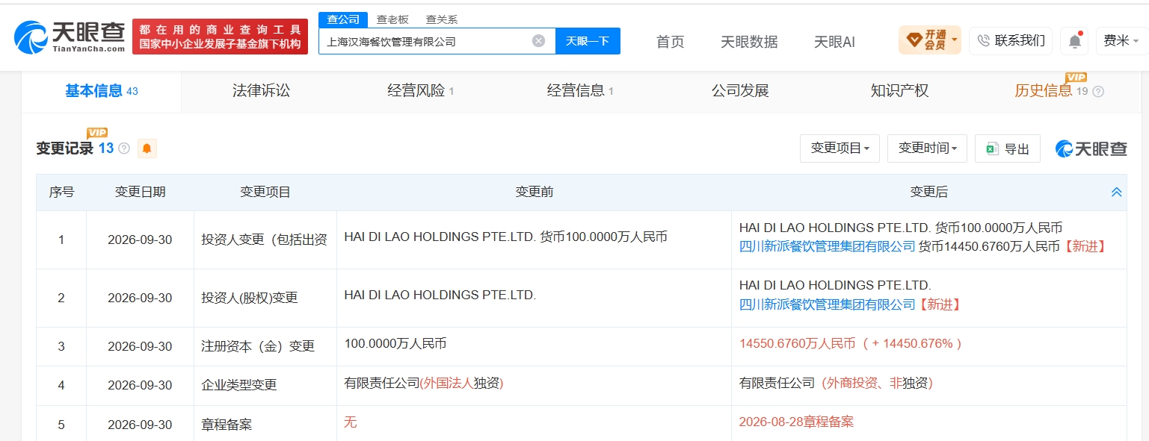This screenshot has width=1149, height=441.
Task: Click 有限责任公司(外国法人独资) in row 4
Action: 423,383
